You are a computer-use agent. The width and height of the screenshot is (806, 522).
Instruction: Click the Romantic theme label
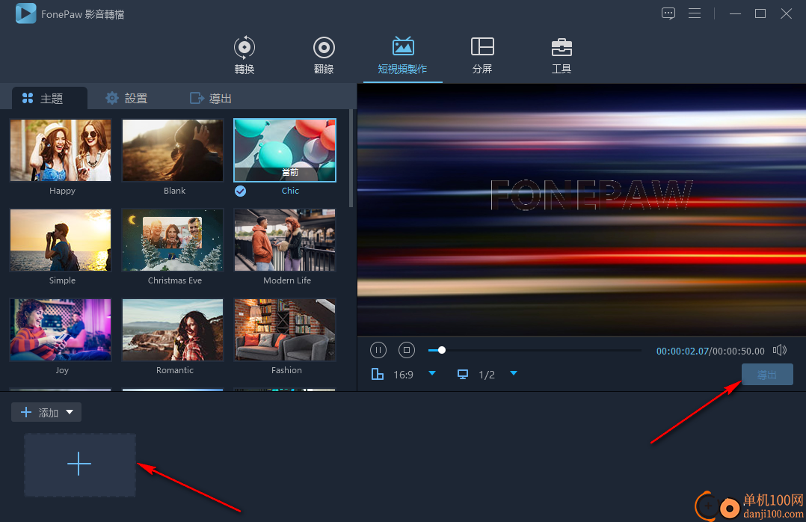175,370
